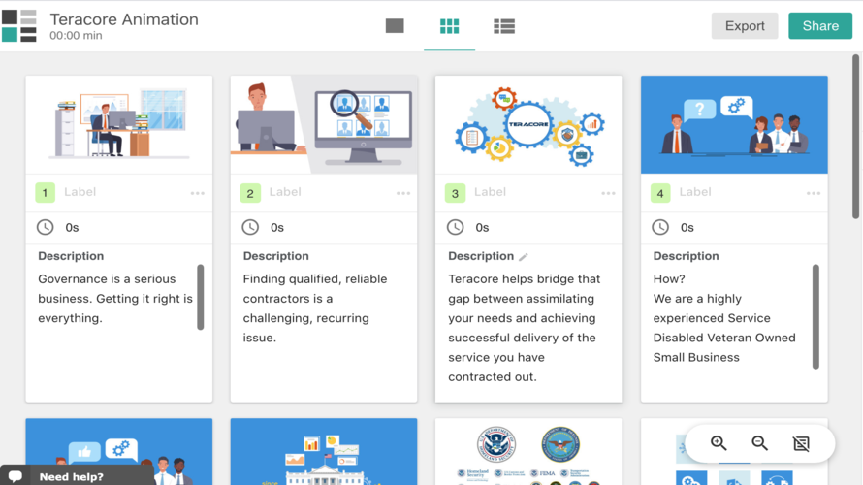The image size is (863, 485).
Task: Open the thumbnail of frame 4 meeting scene
Action: (x=734, y=125)
